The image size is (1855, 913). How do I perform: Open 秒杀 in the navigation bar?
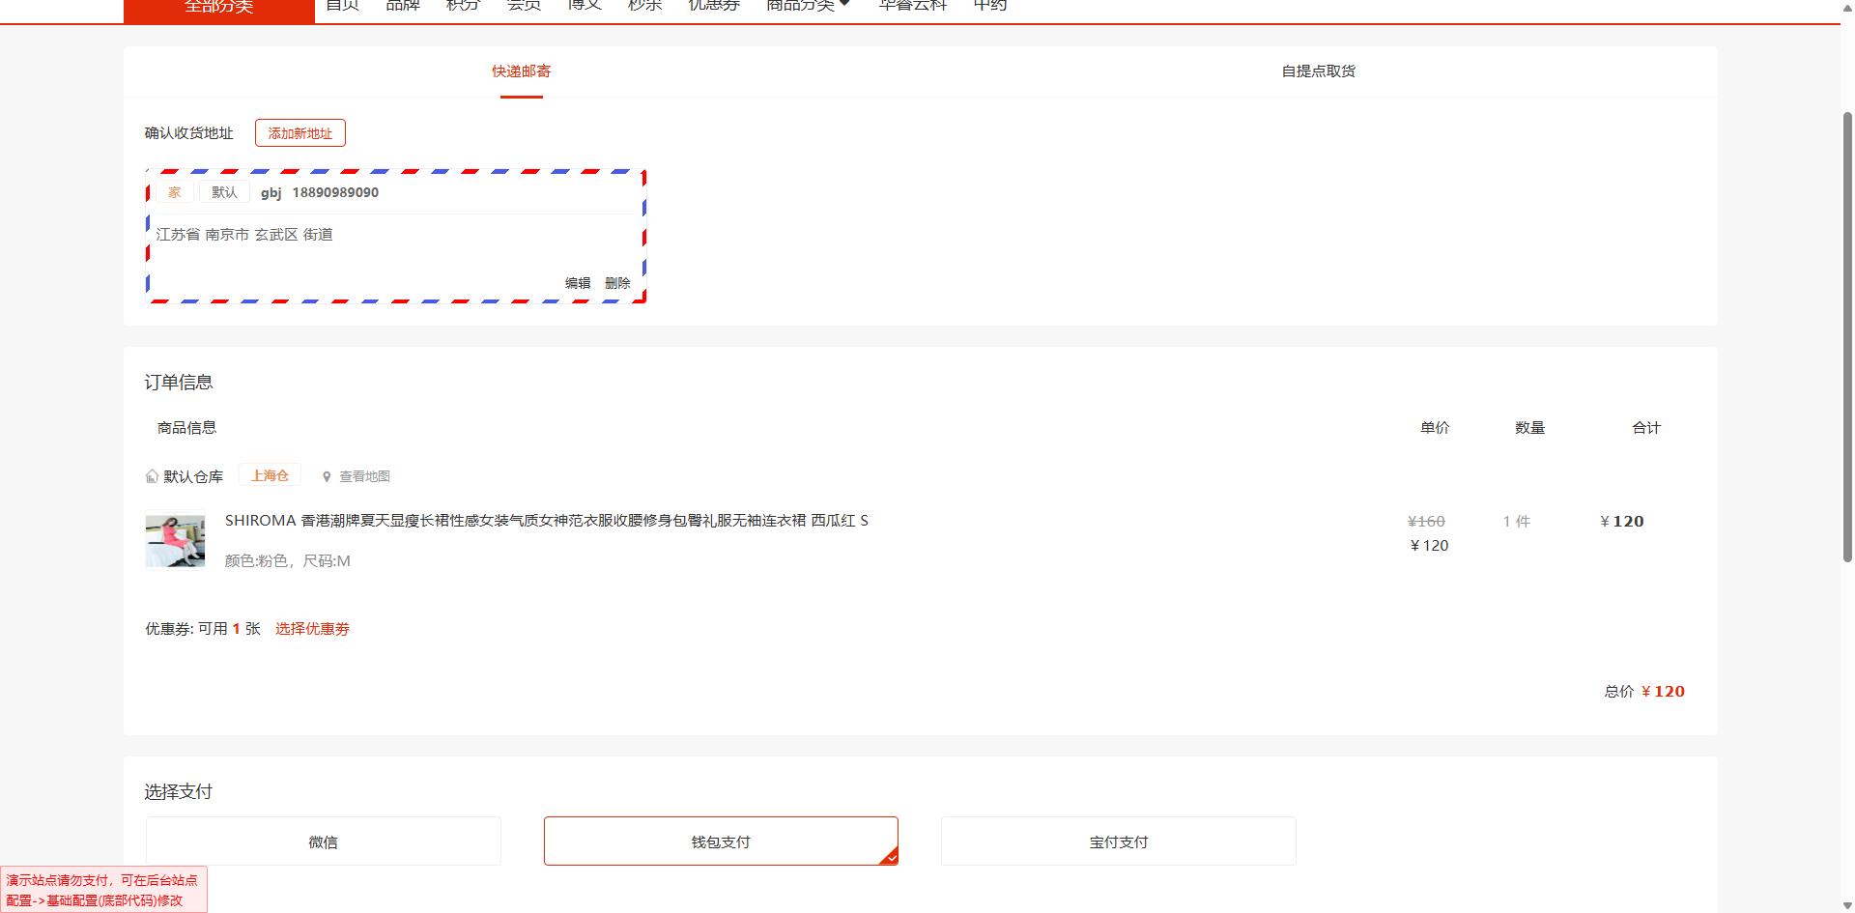pyautogui.click(x=644, y=6)
